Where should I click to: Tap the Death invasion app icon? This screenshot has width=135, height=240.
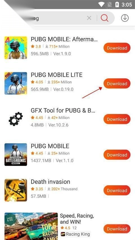click(16, 190)
